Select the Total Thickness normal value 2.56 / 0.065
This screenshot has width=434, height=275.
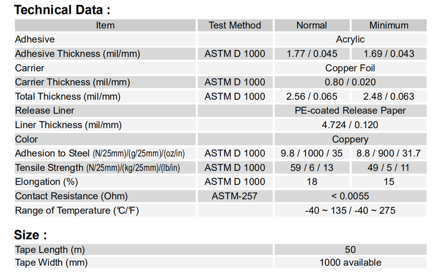coord(312,97)
